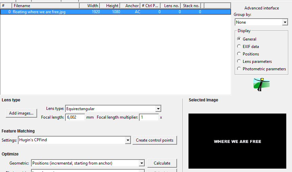Click the Create control points button
292x172 pixels.
[x=154, y=140]
